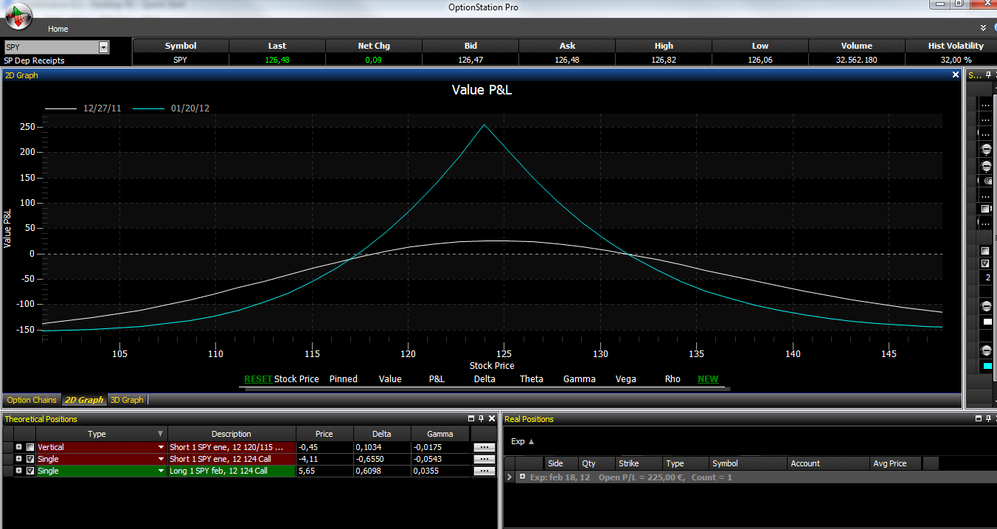Select the Delta graph option
The width and height of the screenshot is (997, 529).
tap(484, 379)
